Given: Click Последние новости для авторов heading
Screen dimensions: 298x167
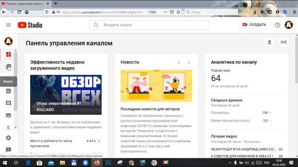Looking at the screenshot, I should tap(150, 109).
